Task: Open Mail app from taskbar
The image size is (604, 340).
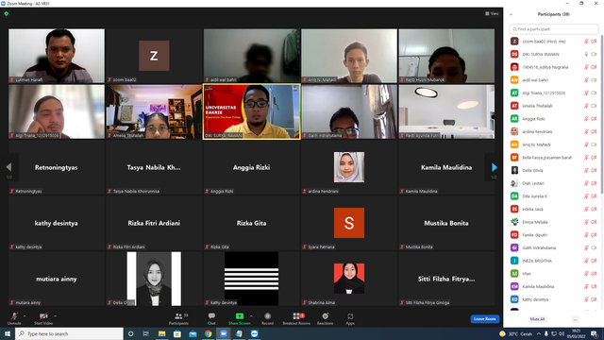Action: [x=193, y=333]
